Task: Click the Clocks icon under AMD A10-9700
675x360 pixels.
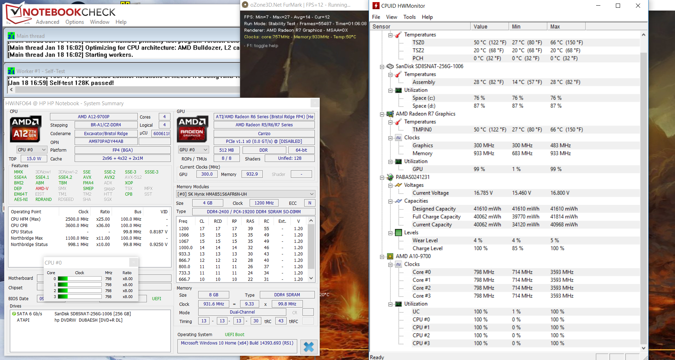Action: coord(399,264)
